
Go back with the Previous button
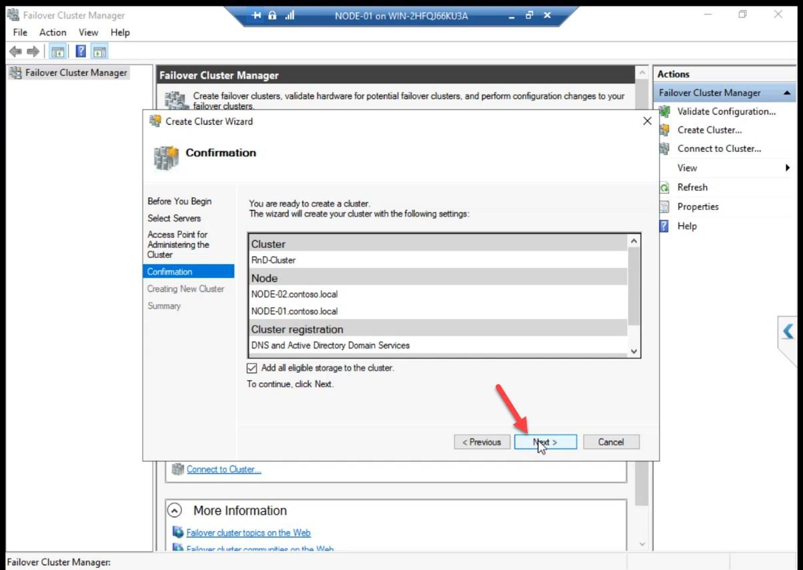coord(482,442)
